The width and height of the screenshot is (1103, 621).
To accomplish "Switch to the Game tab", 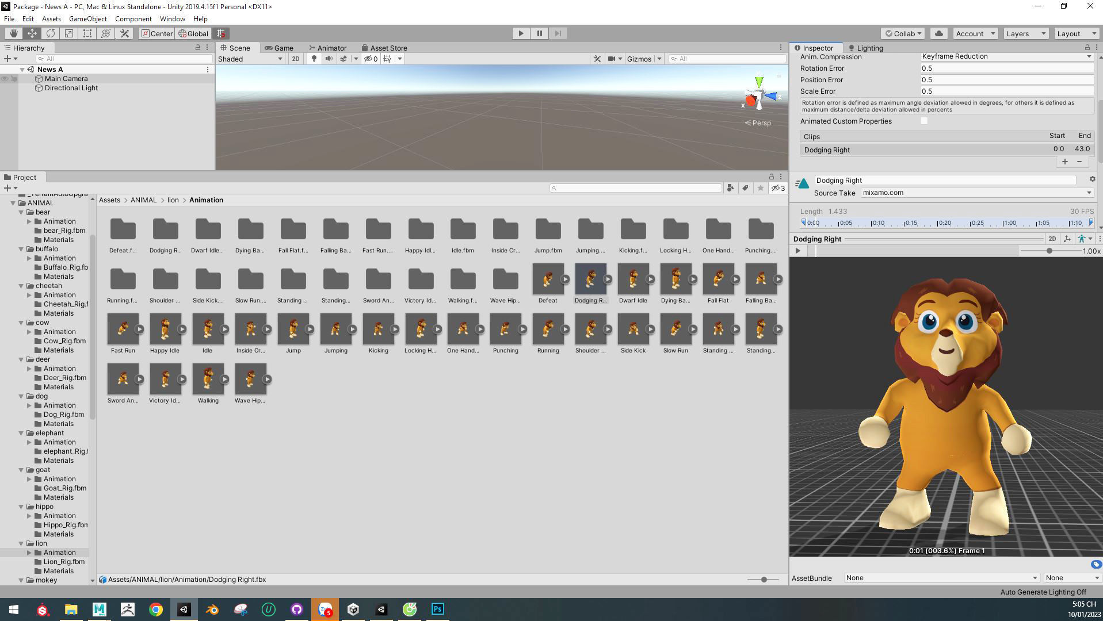I will [x=278, y=48].
